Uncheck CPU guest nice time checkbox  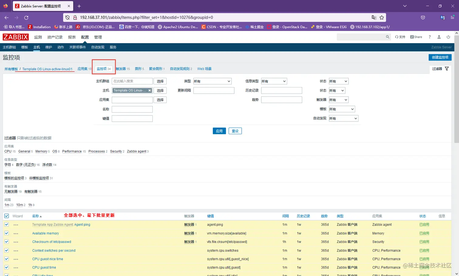(7, 259)
